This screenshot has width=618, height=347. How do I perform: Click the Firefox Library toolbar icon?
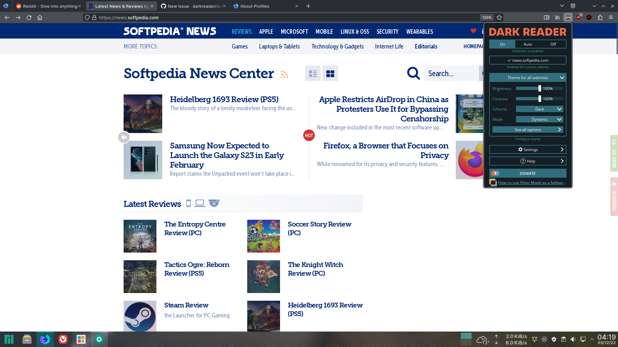point(557,17)
